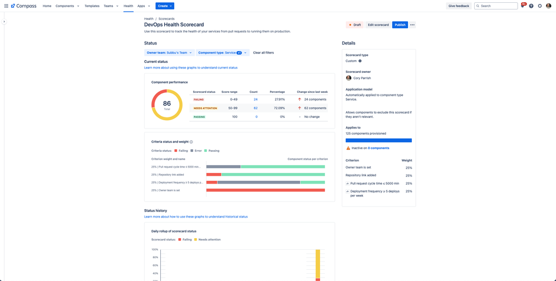Open the help question mark icon

pyautogui.click(x=531, y=6)
